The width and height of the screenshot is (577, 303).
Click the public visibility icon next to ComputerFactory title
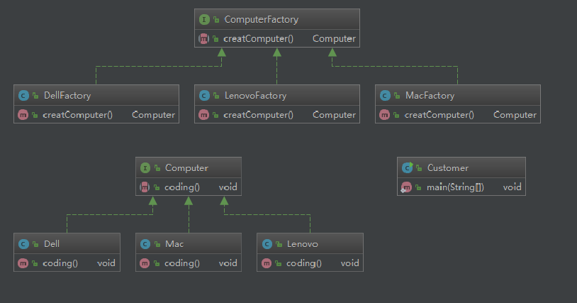click(216, 19)
